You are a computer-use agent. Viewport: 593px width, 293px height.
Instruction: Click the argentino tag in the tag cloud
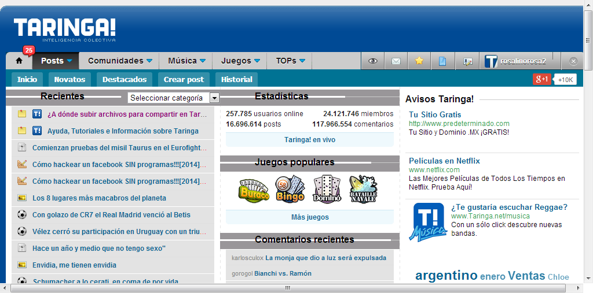[446, 275]
